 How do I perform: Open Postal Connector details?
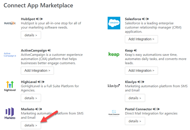point(135,121)
